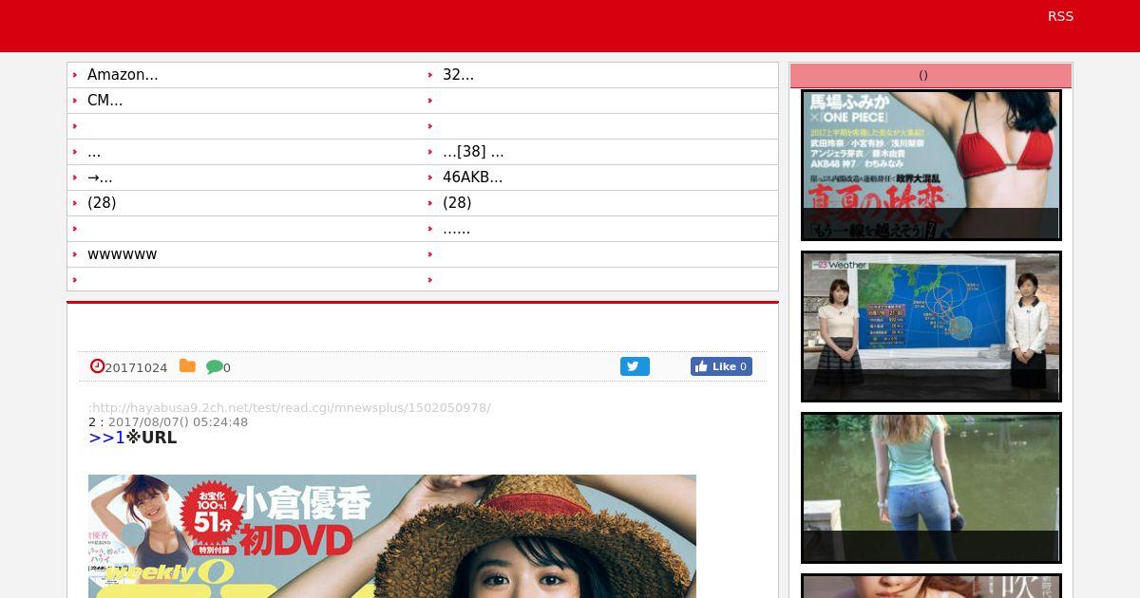Click the 20171024 post date
Viewport: 1140px width, 598px height.
coord(136,367)
